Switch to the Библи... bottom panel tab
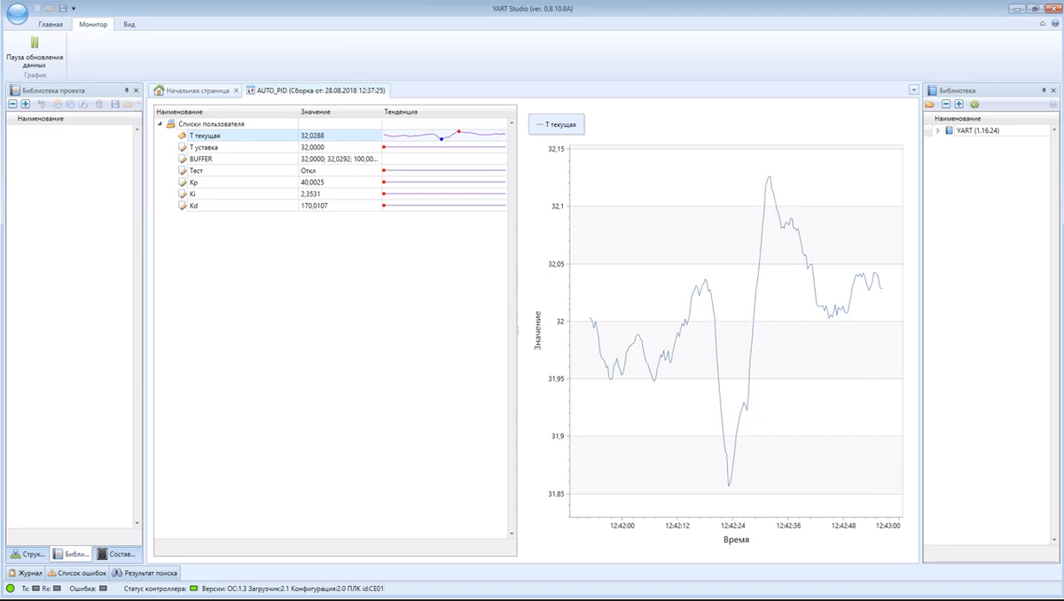Image resolution: width=1064 pixels, height=601 pixels. (x=71, y=554)
